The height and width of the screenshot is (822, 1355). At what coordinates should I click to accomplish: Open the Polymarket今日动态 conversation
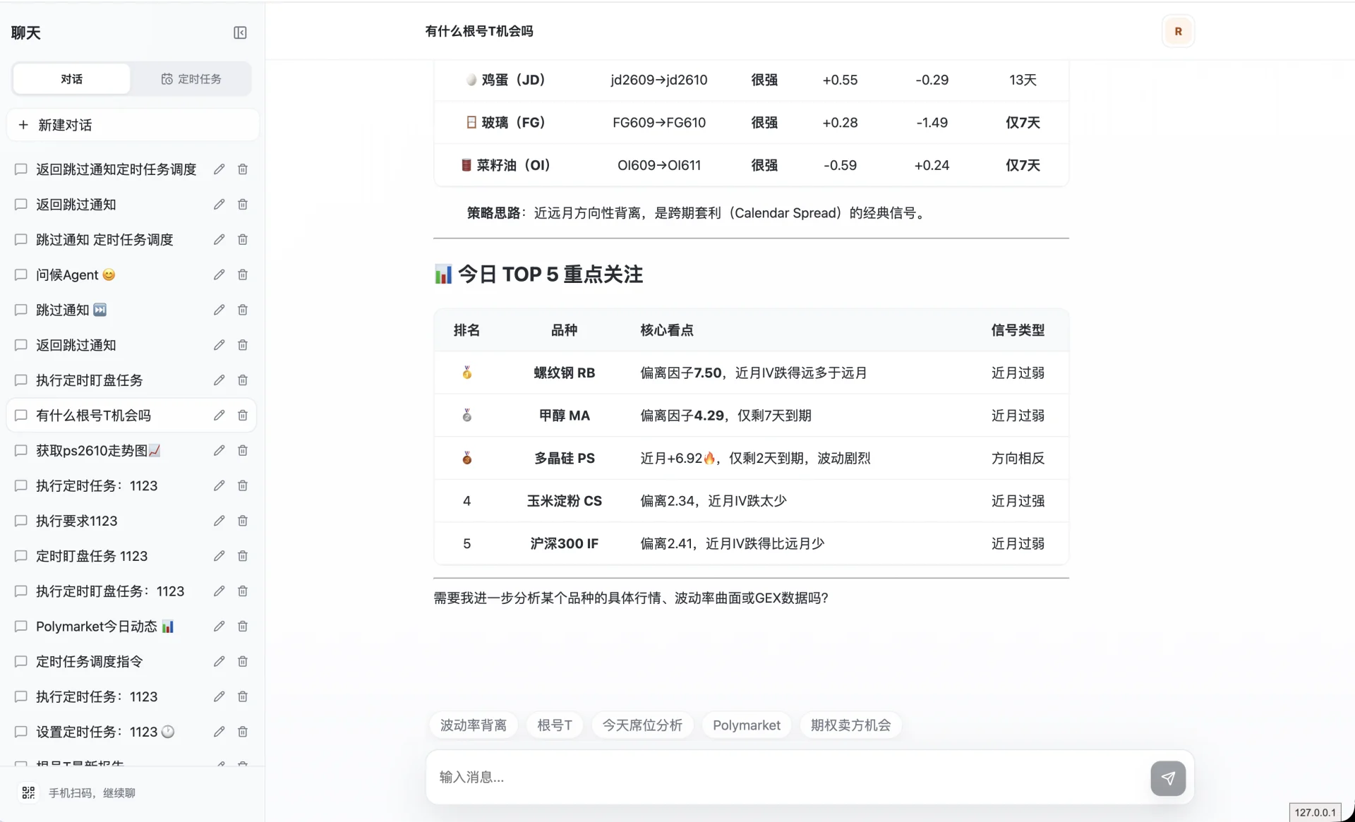pyautogui.click(x=105, y=627)
